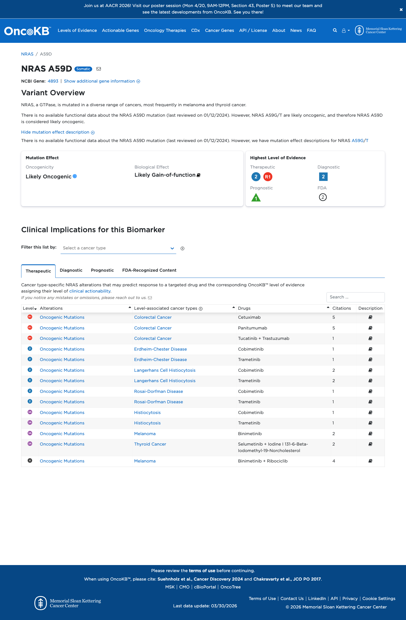Open description icon for Melanoma Binimetinib-only row
The width and height of the screenshot is (406, 620).
point(370,434)
